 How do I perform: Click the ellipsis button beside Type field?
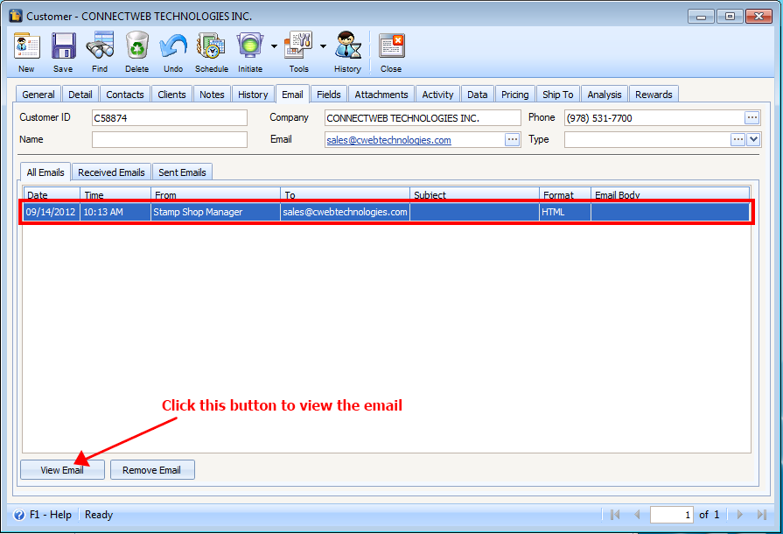[x=738, y=139]
